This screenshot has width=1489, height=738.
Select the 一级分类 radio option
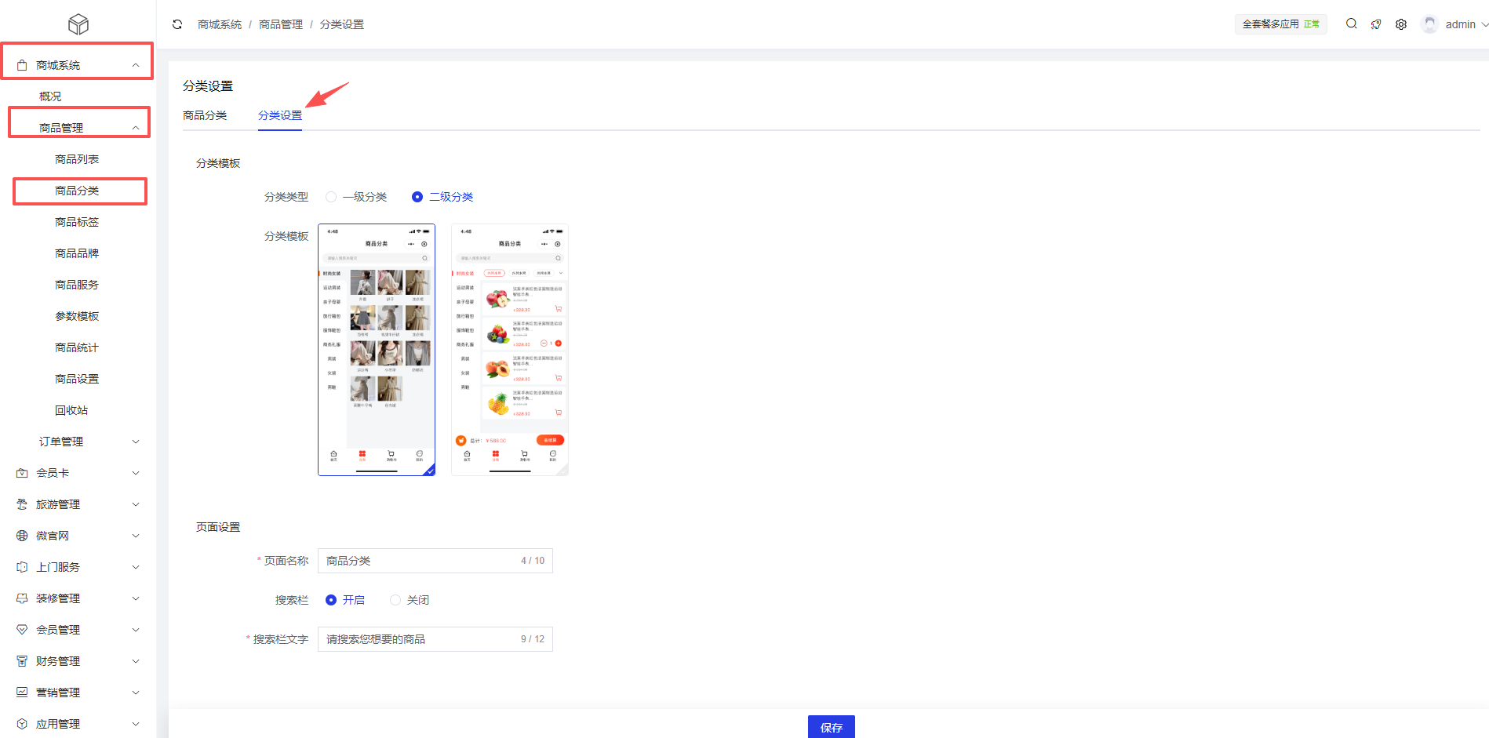click(331, 197)
